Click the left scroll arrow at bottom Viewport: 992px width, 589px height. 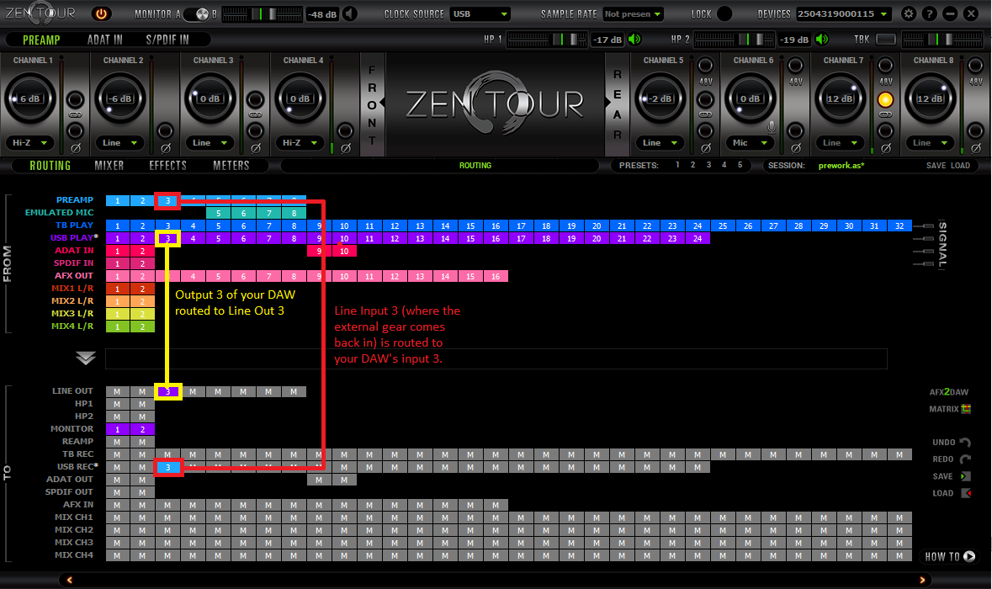pyautogui.click(x=70, y=580)
